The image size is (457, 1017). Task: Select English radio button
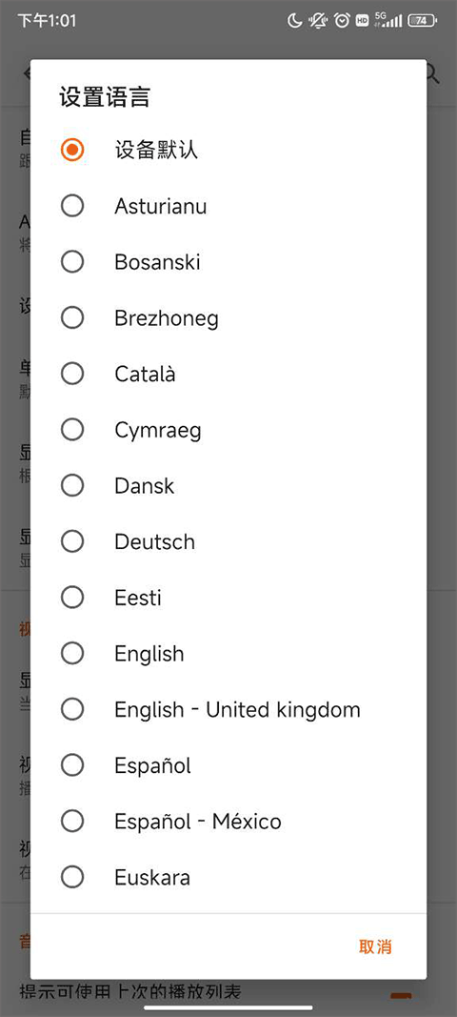pyautogui.click(x=228, y=653)
